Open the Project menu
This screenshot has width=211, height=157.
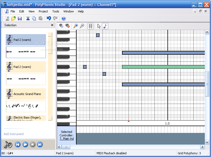tap(43, 11)
